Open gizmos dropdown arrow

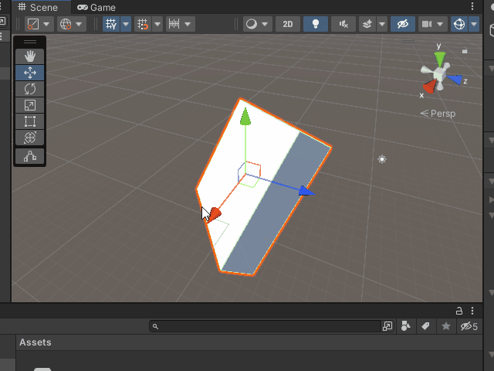pos(474,24)
